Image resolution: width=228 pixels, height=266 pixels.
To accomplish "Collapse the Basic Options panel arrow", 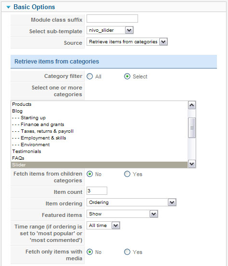I will (8, 7).
